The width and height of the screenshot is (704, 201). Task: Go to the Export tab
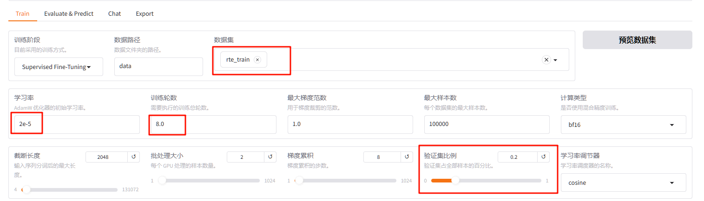pyautogui.click(x=145, y=13)
